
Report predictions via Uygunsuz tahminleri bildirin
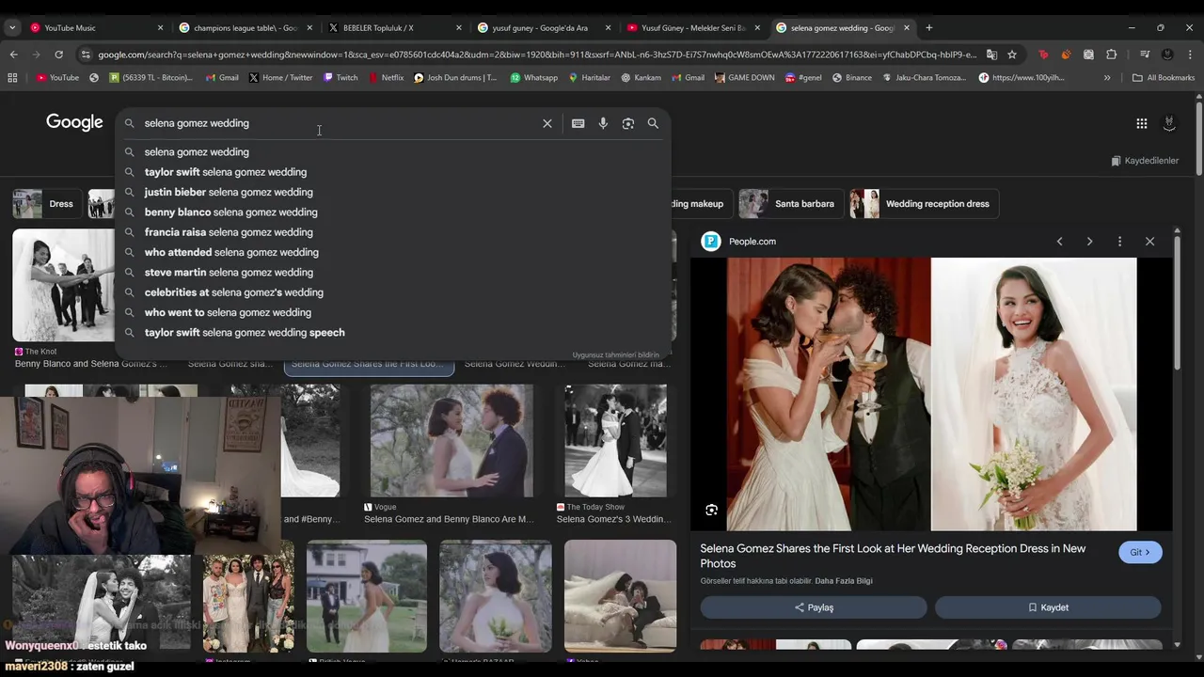616,355
